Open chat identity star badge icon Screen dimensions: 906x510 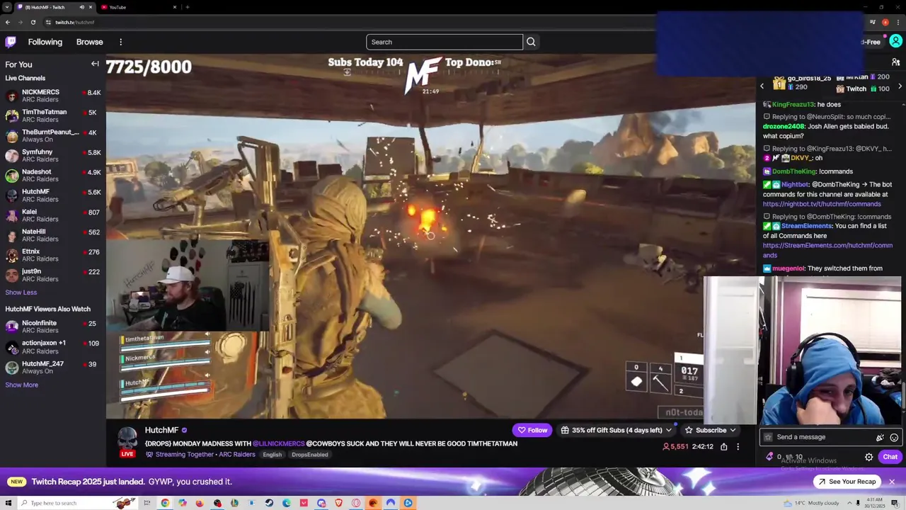pos(768,437)
